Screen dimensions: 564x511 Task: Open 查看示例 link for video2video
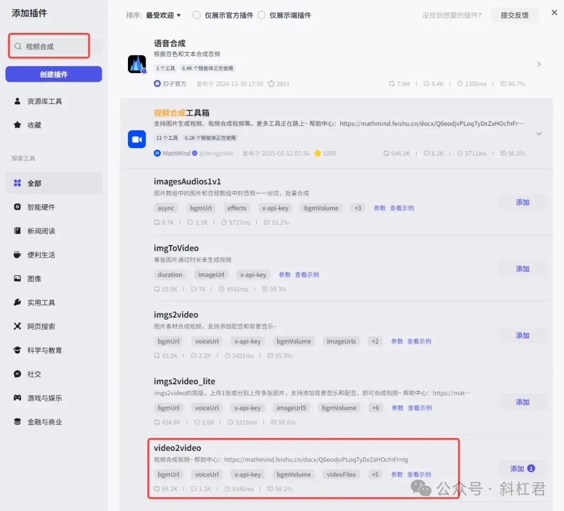[x=419, y=475]
